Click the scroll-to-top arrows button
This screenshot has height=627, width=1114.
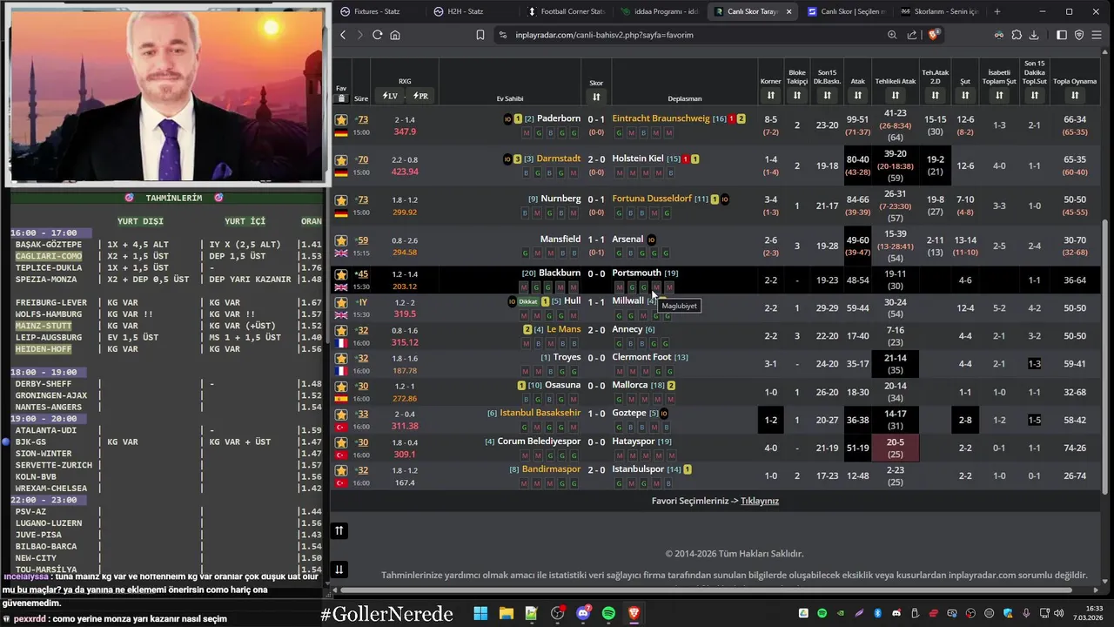pyautogui.click(x=339, y=530)
